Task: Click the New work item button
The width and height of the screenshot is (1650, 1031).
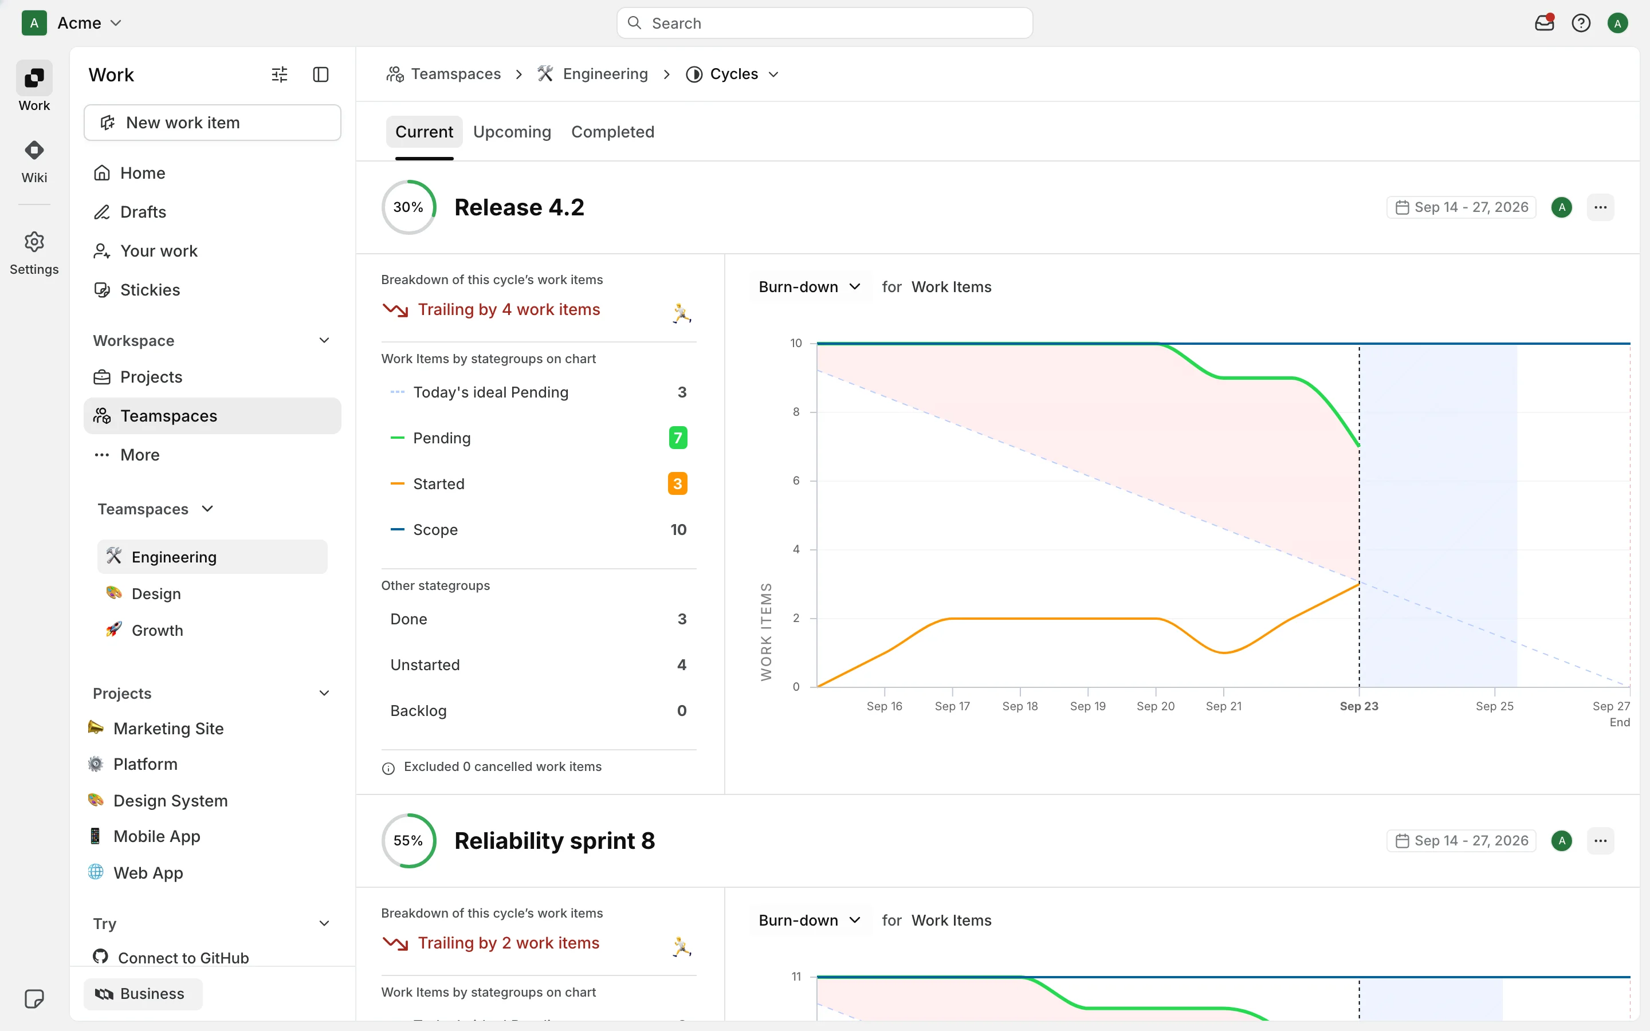Action: pos(212,123)
